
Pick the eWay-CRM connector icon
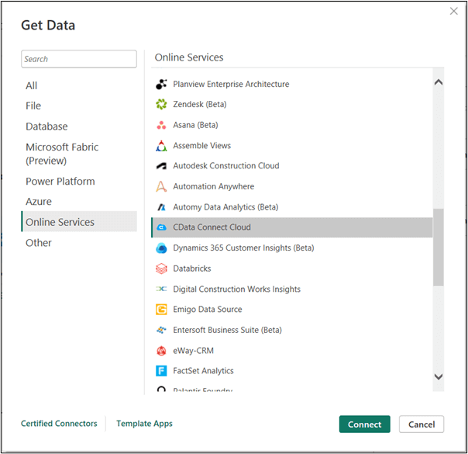click(161, 351)
